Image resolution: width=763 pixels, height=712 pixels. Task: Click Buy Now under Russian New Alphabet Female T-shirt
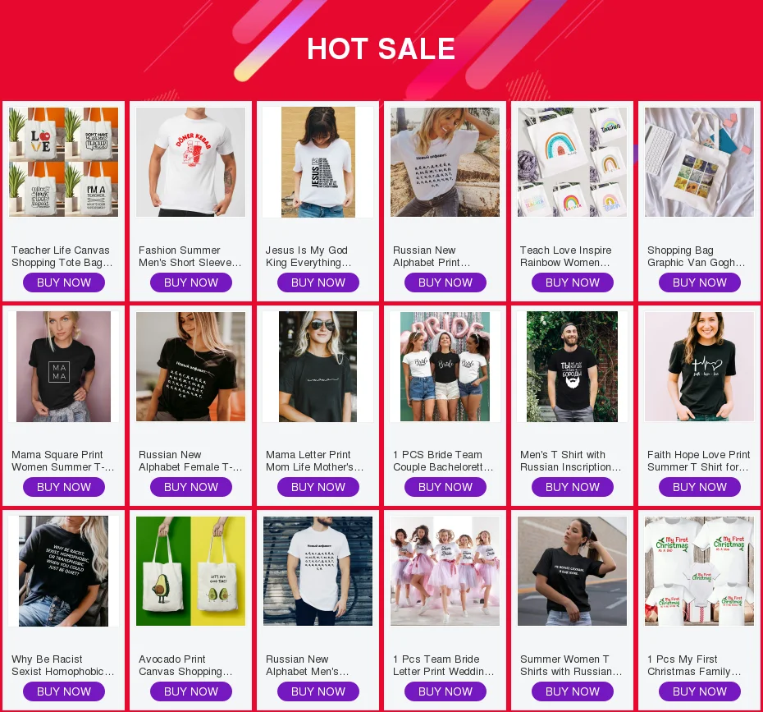(190, 487)
